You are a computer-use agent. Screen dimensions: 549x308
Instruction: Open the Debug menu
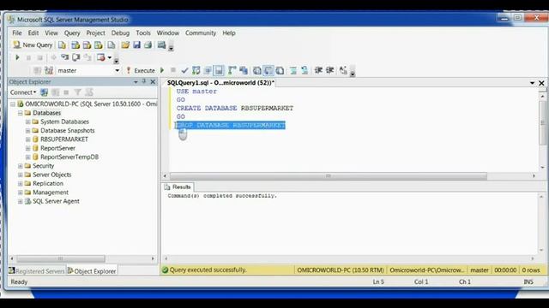click(120, 33)
